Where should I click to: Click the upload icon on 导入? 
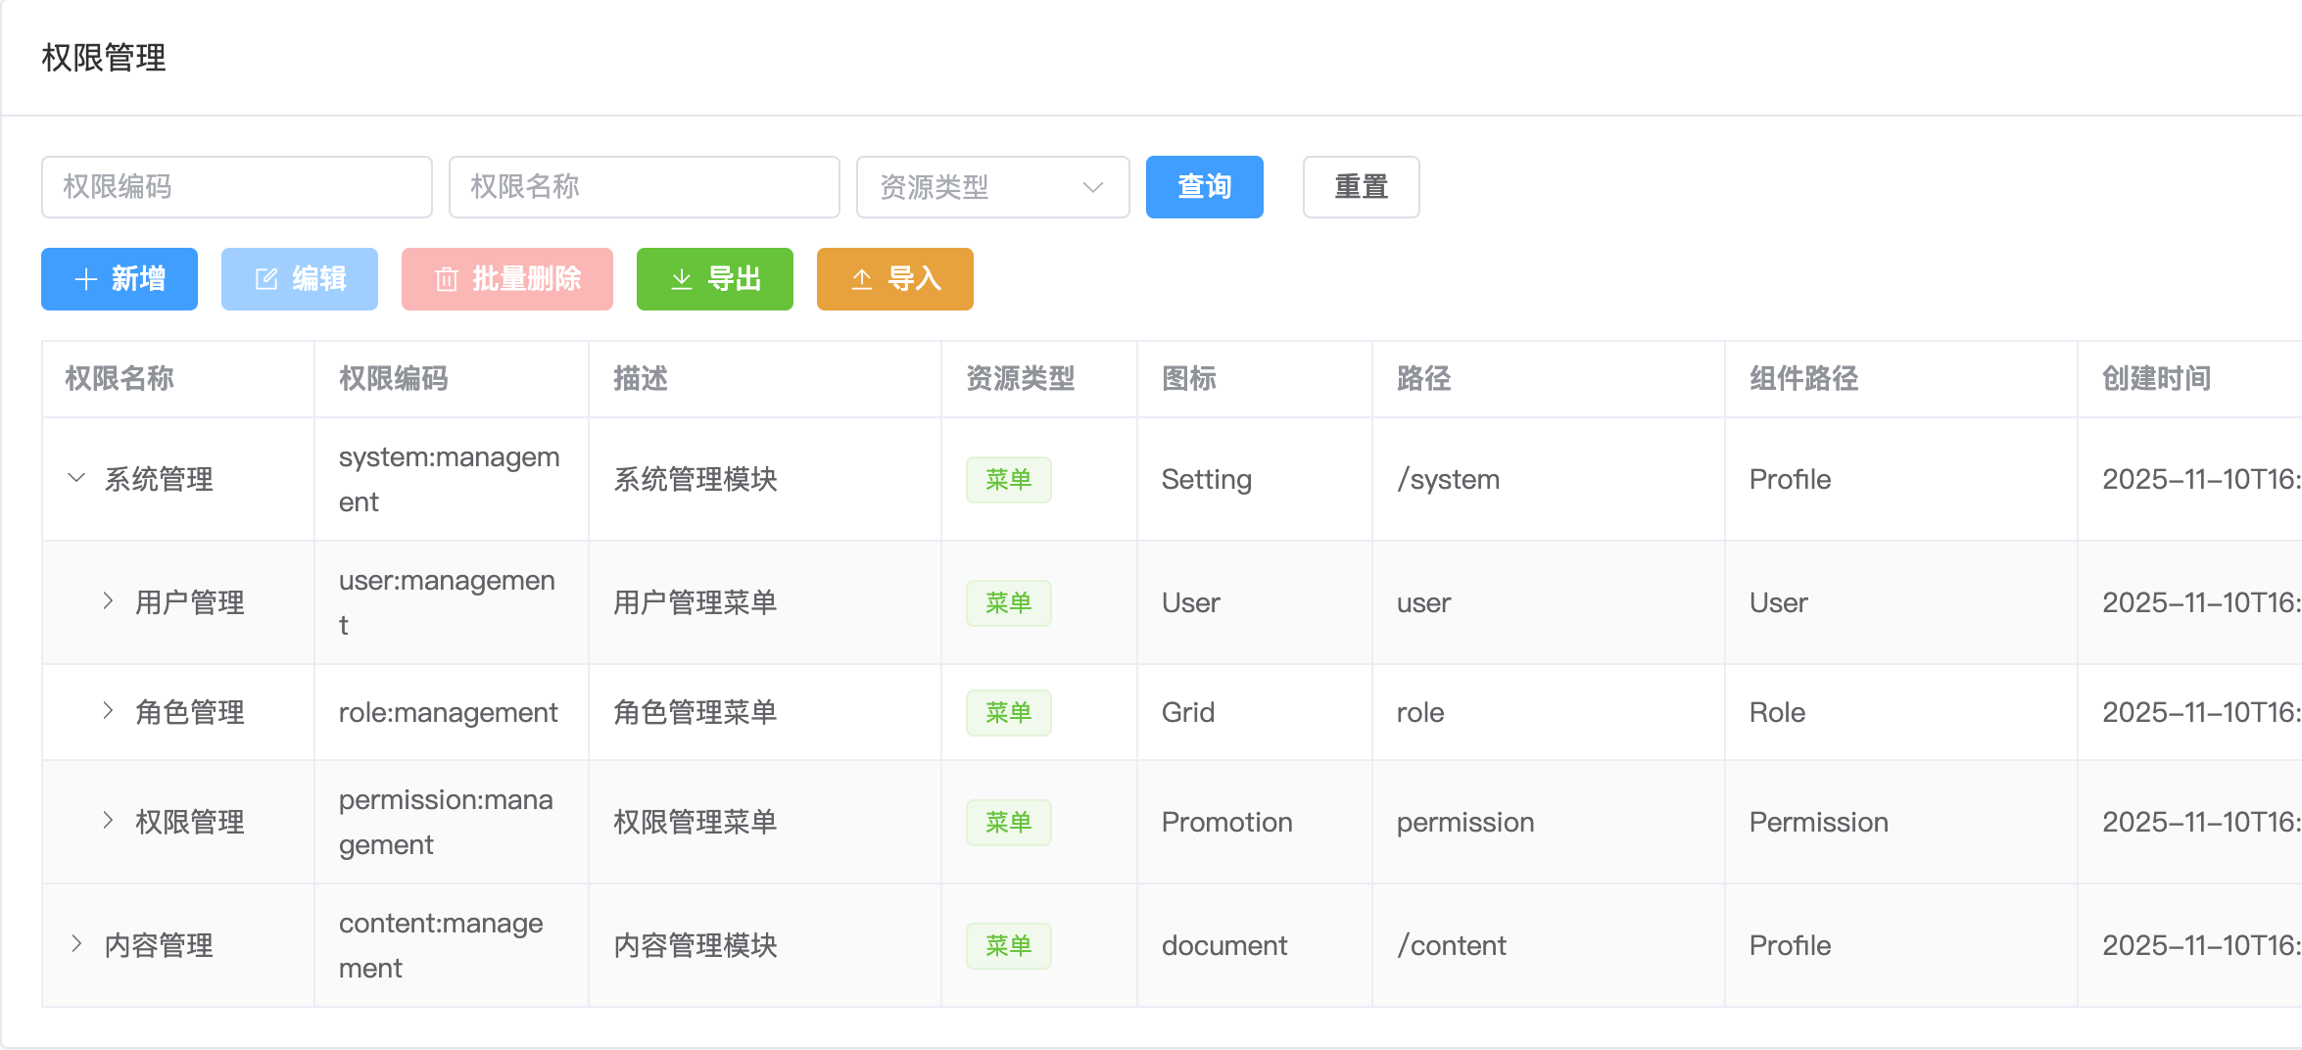(x=861, y=280)
